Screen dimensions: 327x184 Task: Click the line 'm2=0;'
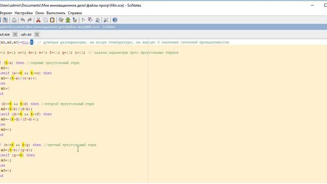[6, 129]
